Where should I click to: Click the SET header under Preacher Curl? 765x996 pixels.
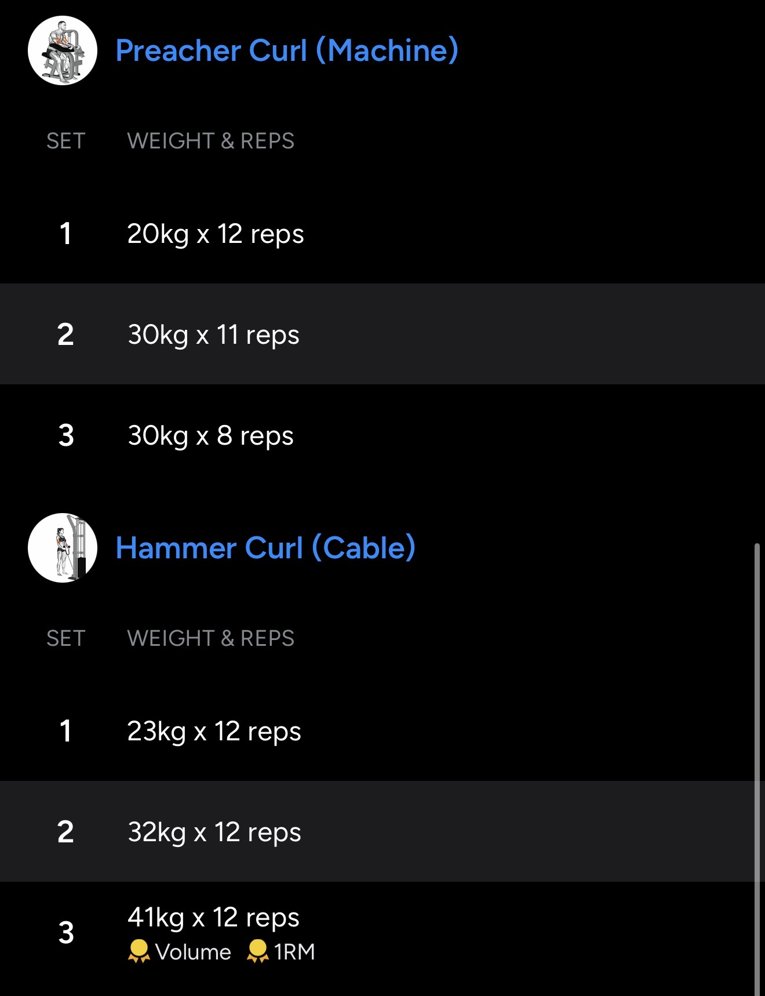pyautogui.click(x=66, y=141)
